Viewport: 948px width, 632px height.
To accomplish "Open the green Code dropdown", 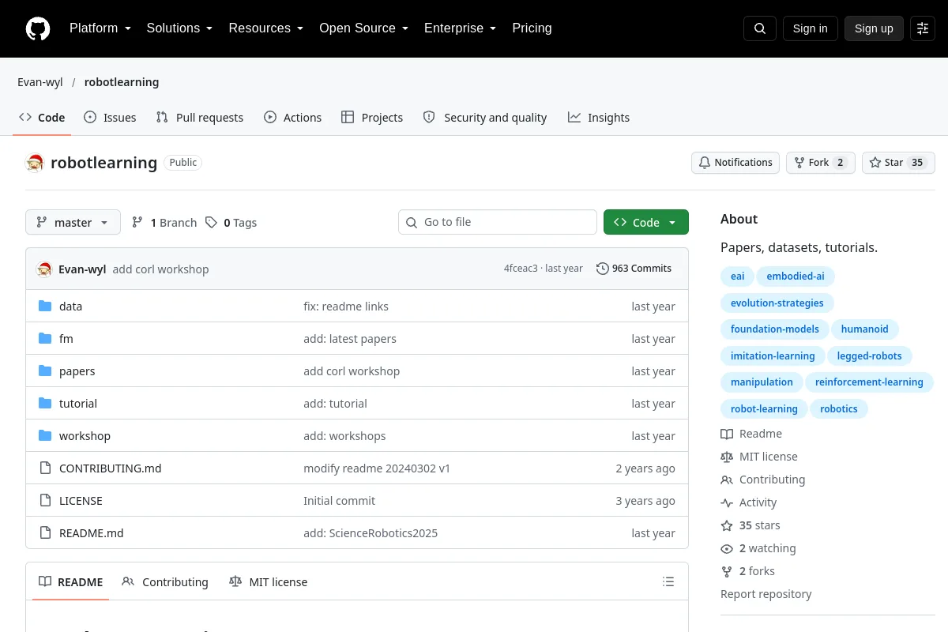I will (x=646, y=223).
